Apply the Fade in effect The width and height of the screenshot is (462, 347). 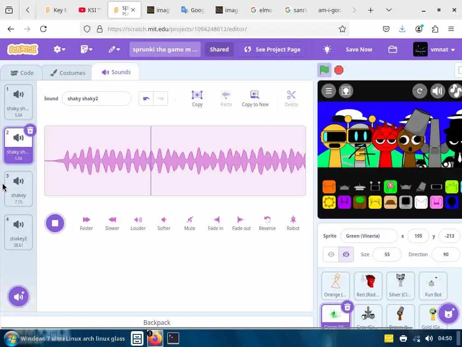(x=216, y=223)
